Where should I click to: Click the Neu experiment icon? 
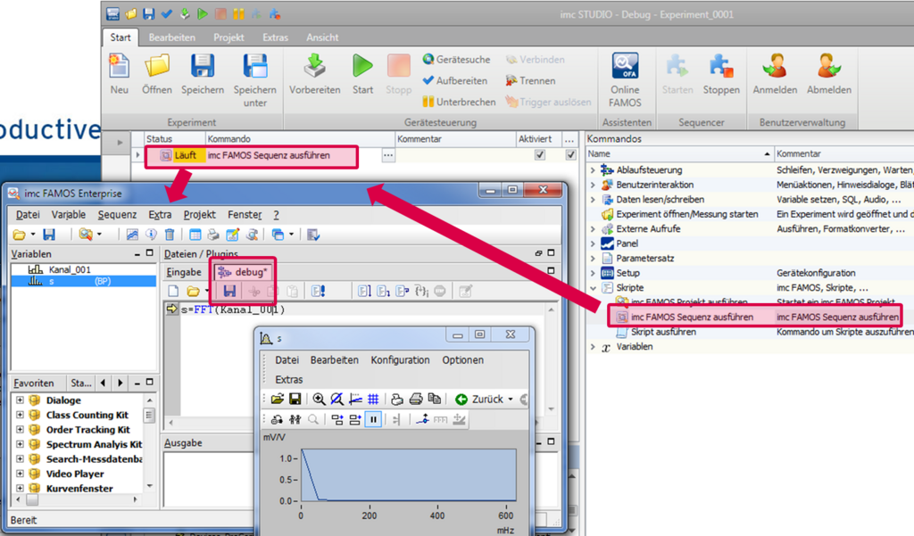[x=119, y=67]
